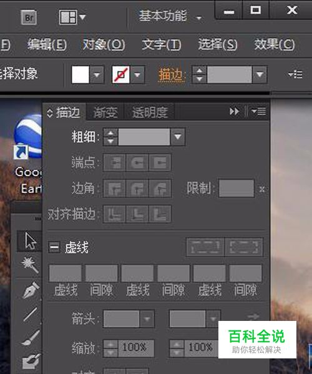Open Adobe Bridge via Br icon
This screenshot has width=312, height=374.
pos(29,17)
